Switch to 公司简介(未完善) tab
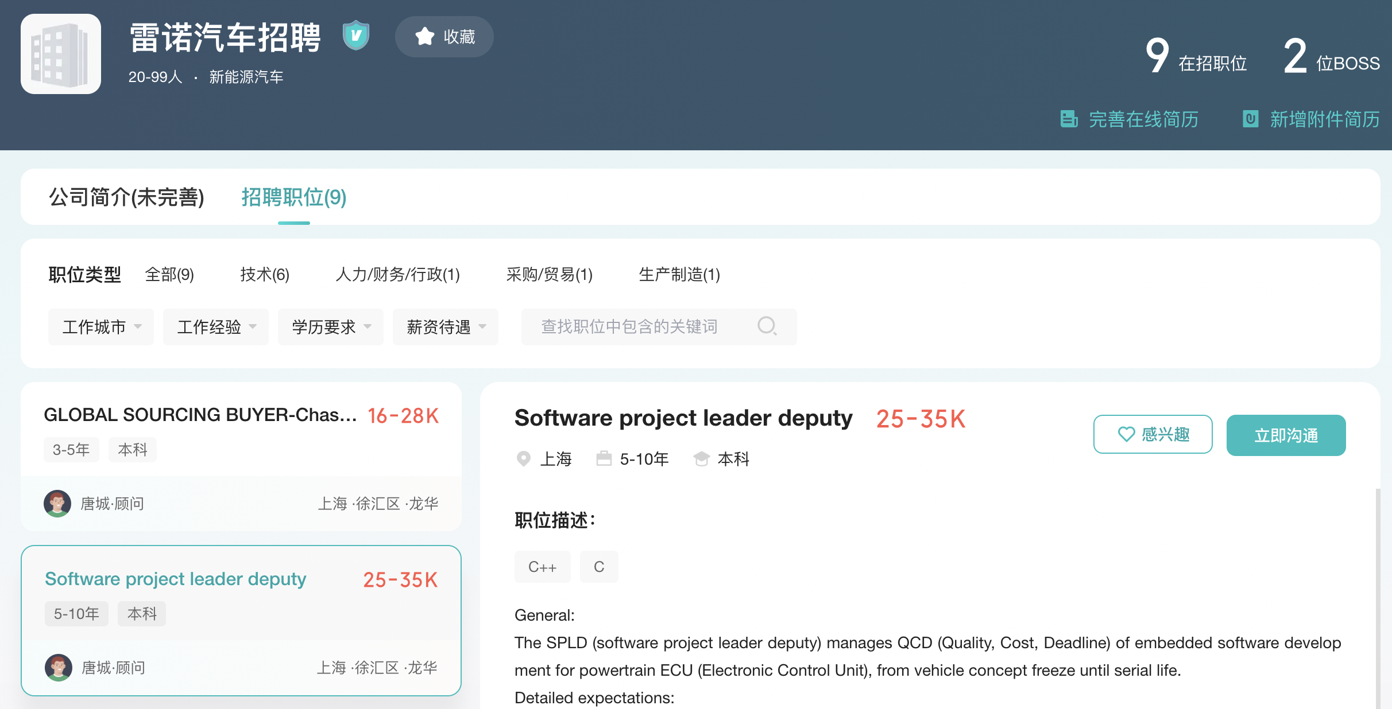The width and height of the screenshot is (1392, 709). click(126, 197)
